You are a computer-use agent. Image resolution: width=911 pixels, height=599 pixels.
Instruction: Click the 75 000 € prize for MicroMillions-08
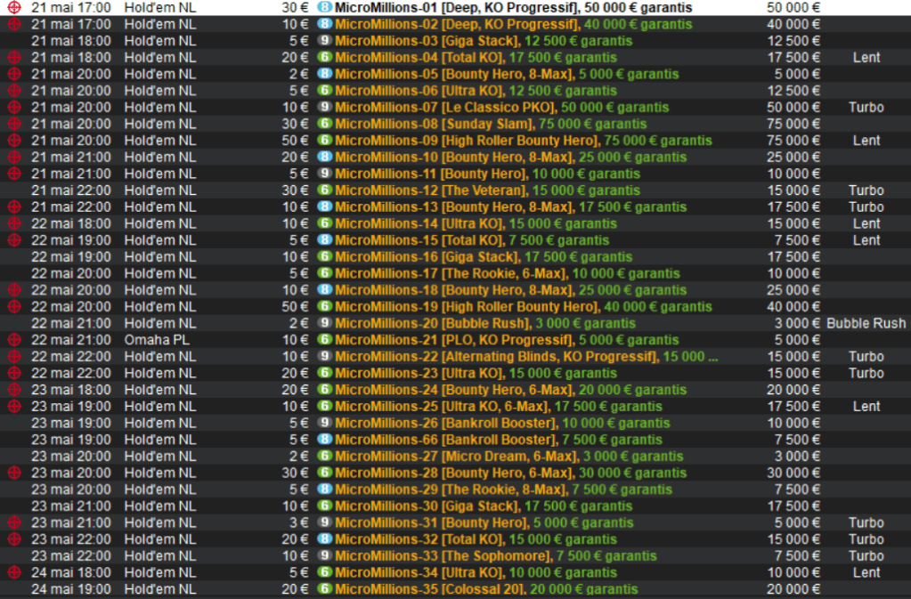coord(793,124)
